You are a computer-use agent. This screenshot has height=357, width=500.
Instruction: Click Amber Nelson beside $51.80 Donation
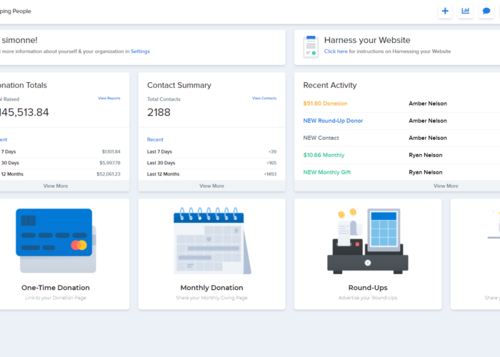coord(428,104)
